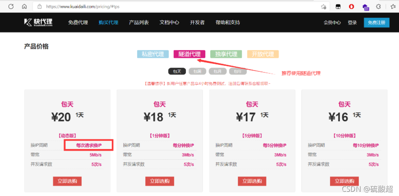Viewport: 399px width, 196px height.
Task: Select the 包月 billing period pill
Action: click(218, 71)
